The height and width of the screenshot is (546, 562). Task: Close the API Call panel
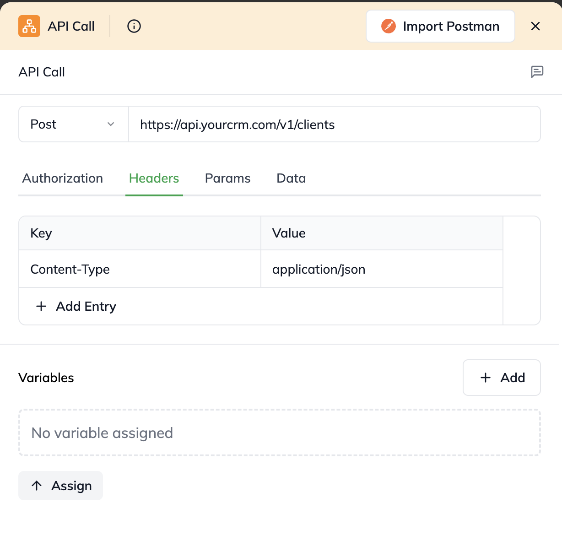[x=535, y=26]
